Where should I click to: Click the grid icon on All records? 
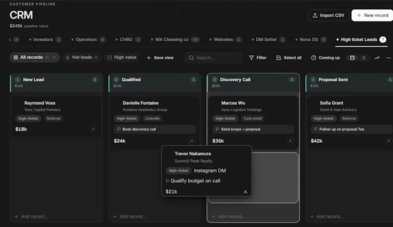coord(15,57)
